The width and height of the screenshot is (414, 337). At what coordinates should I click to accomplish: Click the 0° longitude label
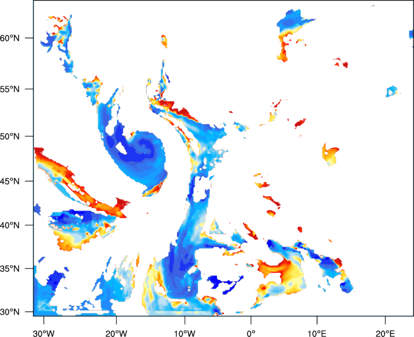click(251, 333)
